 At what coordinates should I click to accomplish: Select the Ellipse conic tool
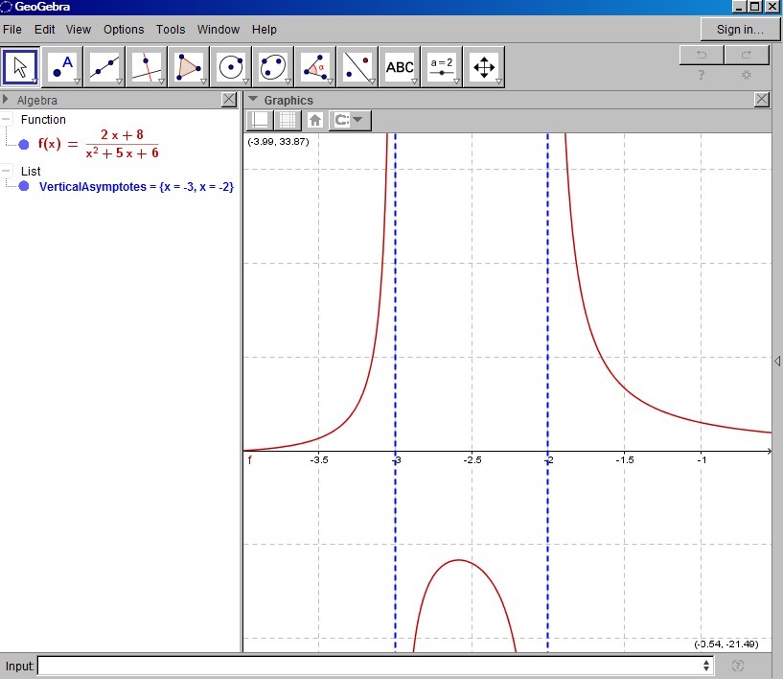(x=272, y=66)
